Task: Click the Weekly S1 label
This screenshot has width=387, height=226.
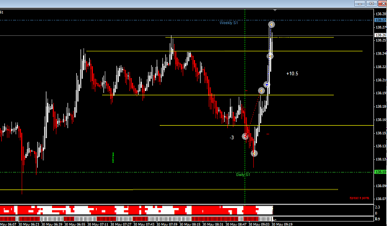Action: click(228, 23)
